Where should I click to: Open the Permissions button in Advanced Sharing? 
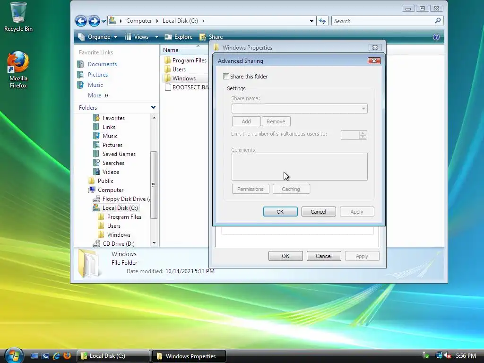tap(251, 189)
